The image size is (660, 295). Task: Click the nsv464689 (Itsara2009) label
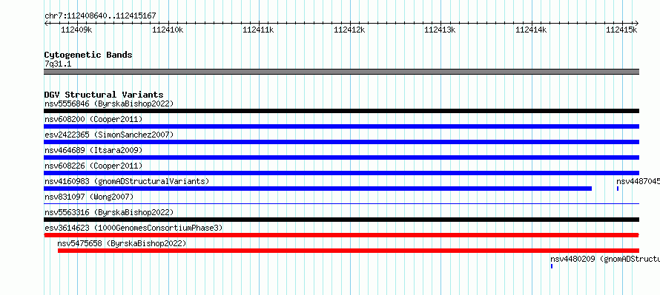tap(93, 150)
